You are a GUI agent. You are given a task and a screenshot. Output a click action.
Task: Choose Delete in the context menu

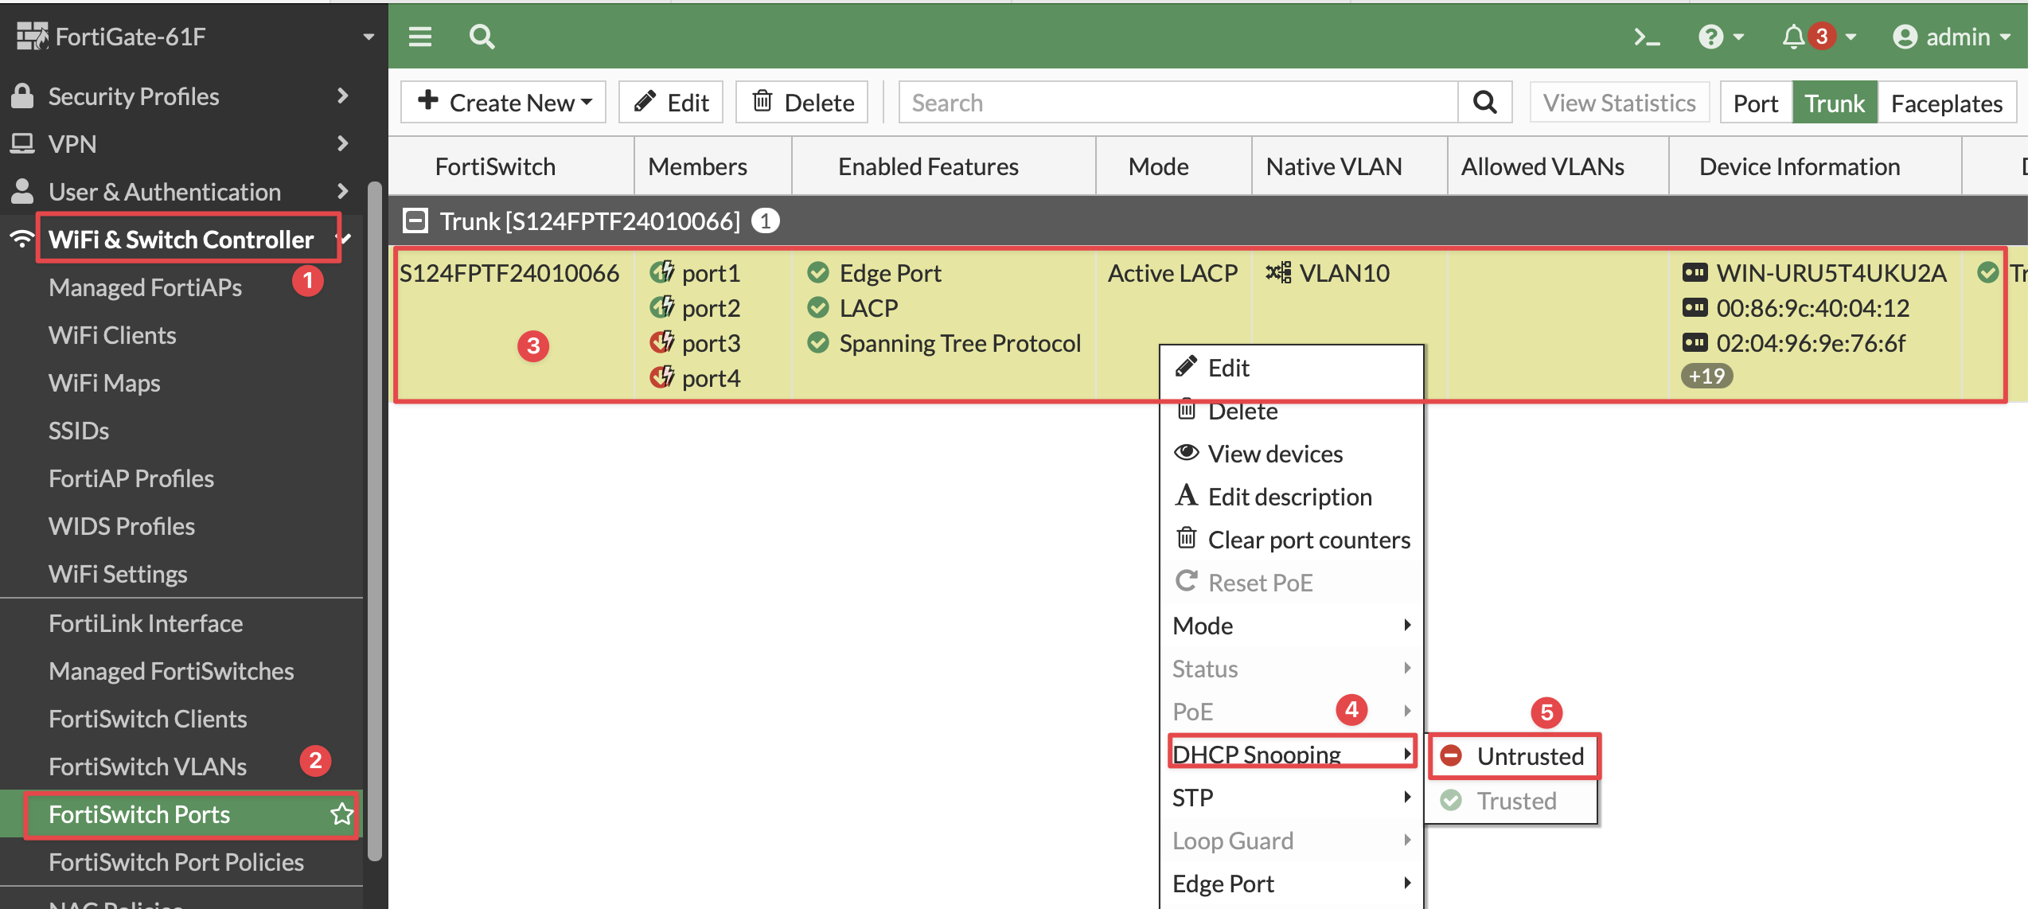click(x=1291, y=411)
